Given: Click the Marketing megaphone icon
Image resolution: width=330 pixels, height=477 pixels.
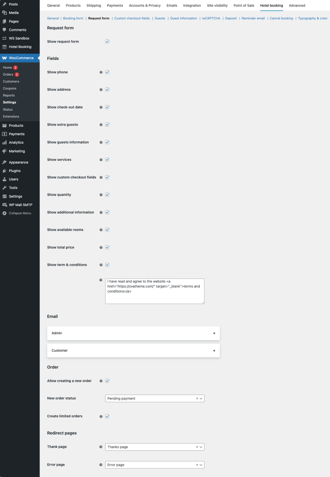Looking at the screenshot, I should [4, 151].
